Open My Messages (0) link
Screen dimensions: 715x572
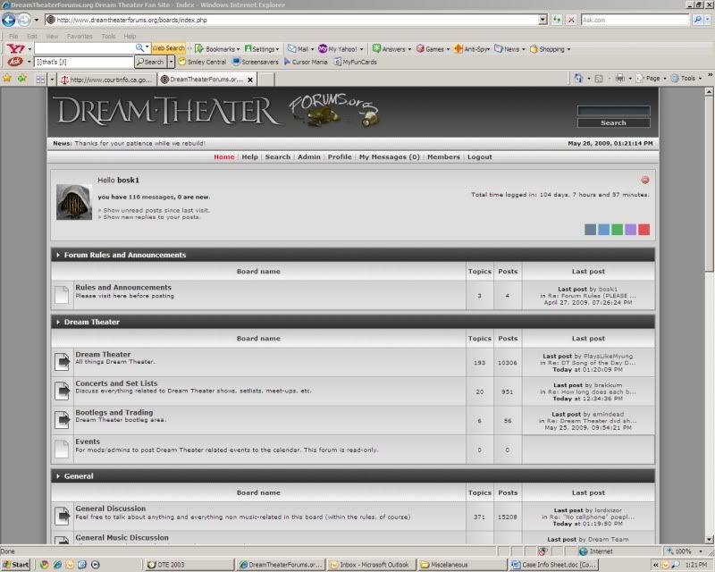click(x=390, y=157)
